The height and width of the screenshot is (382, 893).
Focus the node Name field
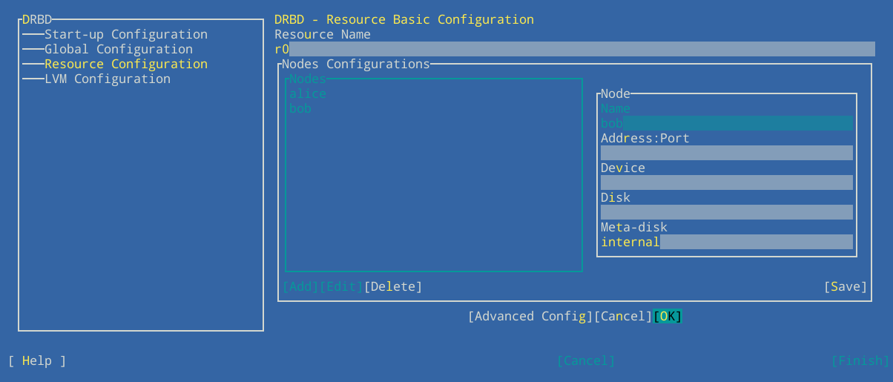726,123
